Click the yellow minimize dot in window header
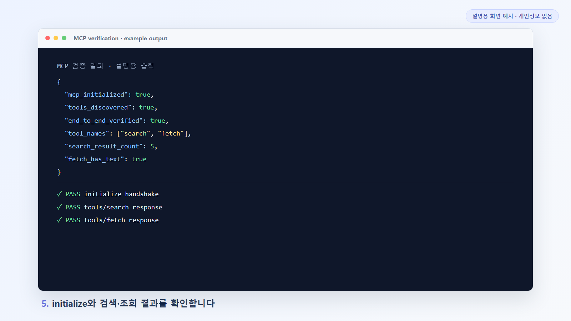 pos(56,38)
